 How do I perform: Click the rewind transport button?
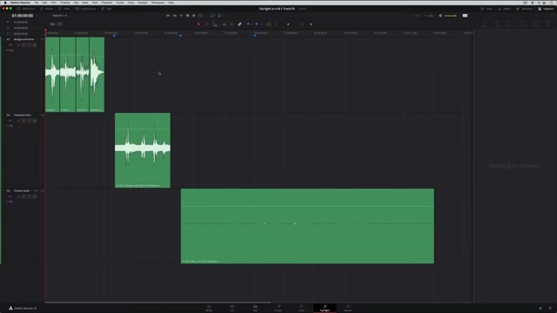click(168, 16)
